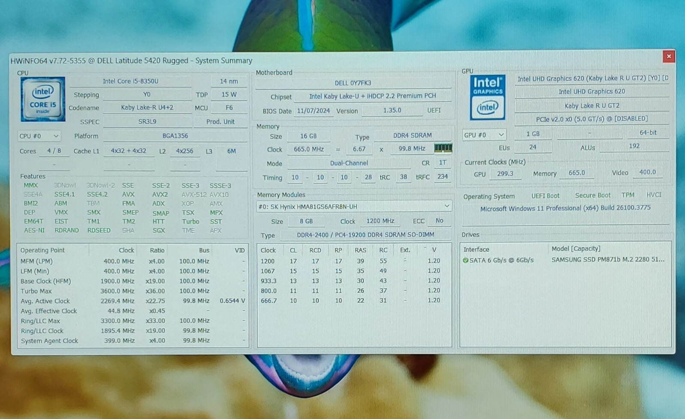This screenshot has width=685, height=419.
Task: Click the BIOS date 11/07/2024 field
Action: (313, 111)
